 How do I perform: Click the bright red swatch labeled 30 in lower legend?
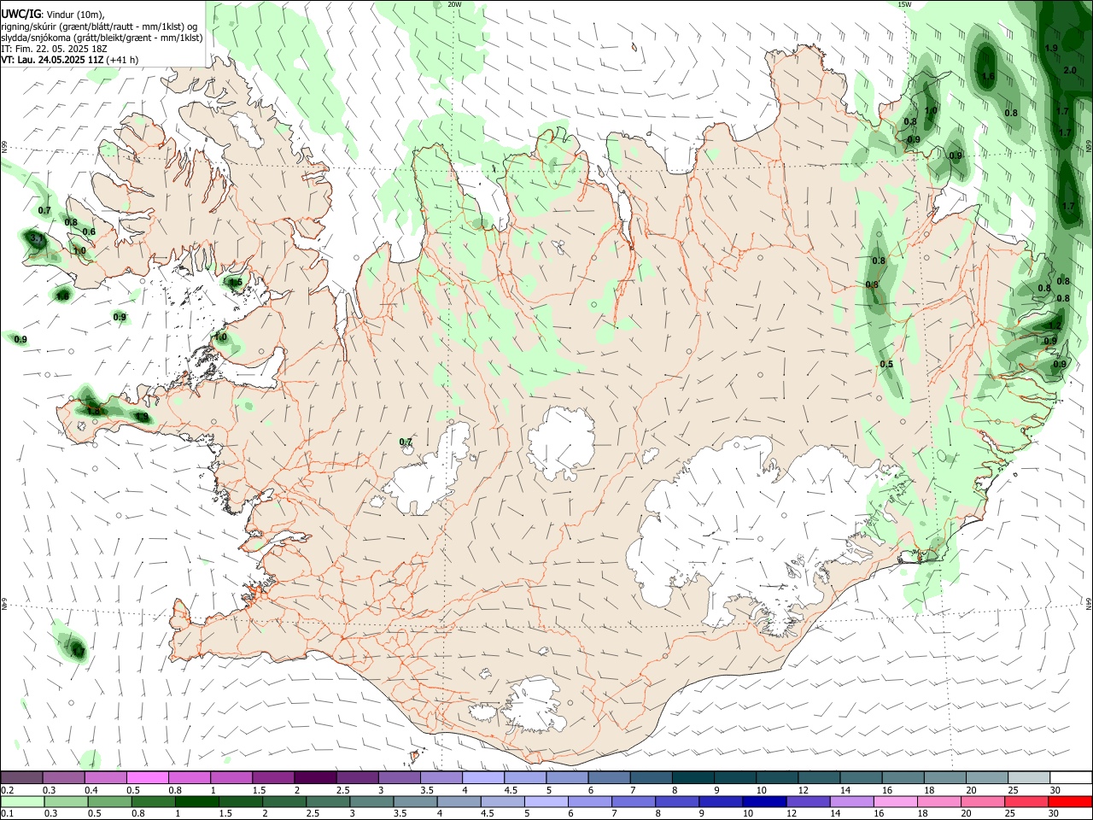pyautogui.click(x=1070, y=801)
